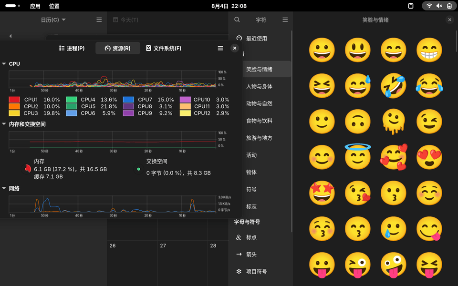Open the 日历(C) dropdown
Screen dimensions: 458x286
(53, 20)
